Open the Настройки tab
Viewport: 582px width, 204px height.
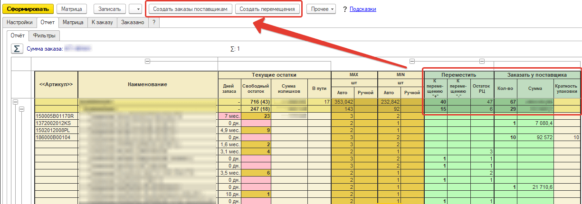pos(19,22)
